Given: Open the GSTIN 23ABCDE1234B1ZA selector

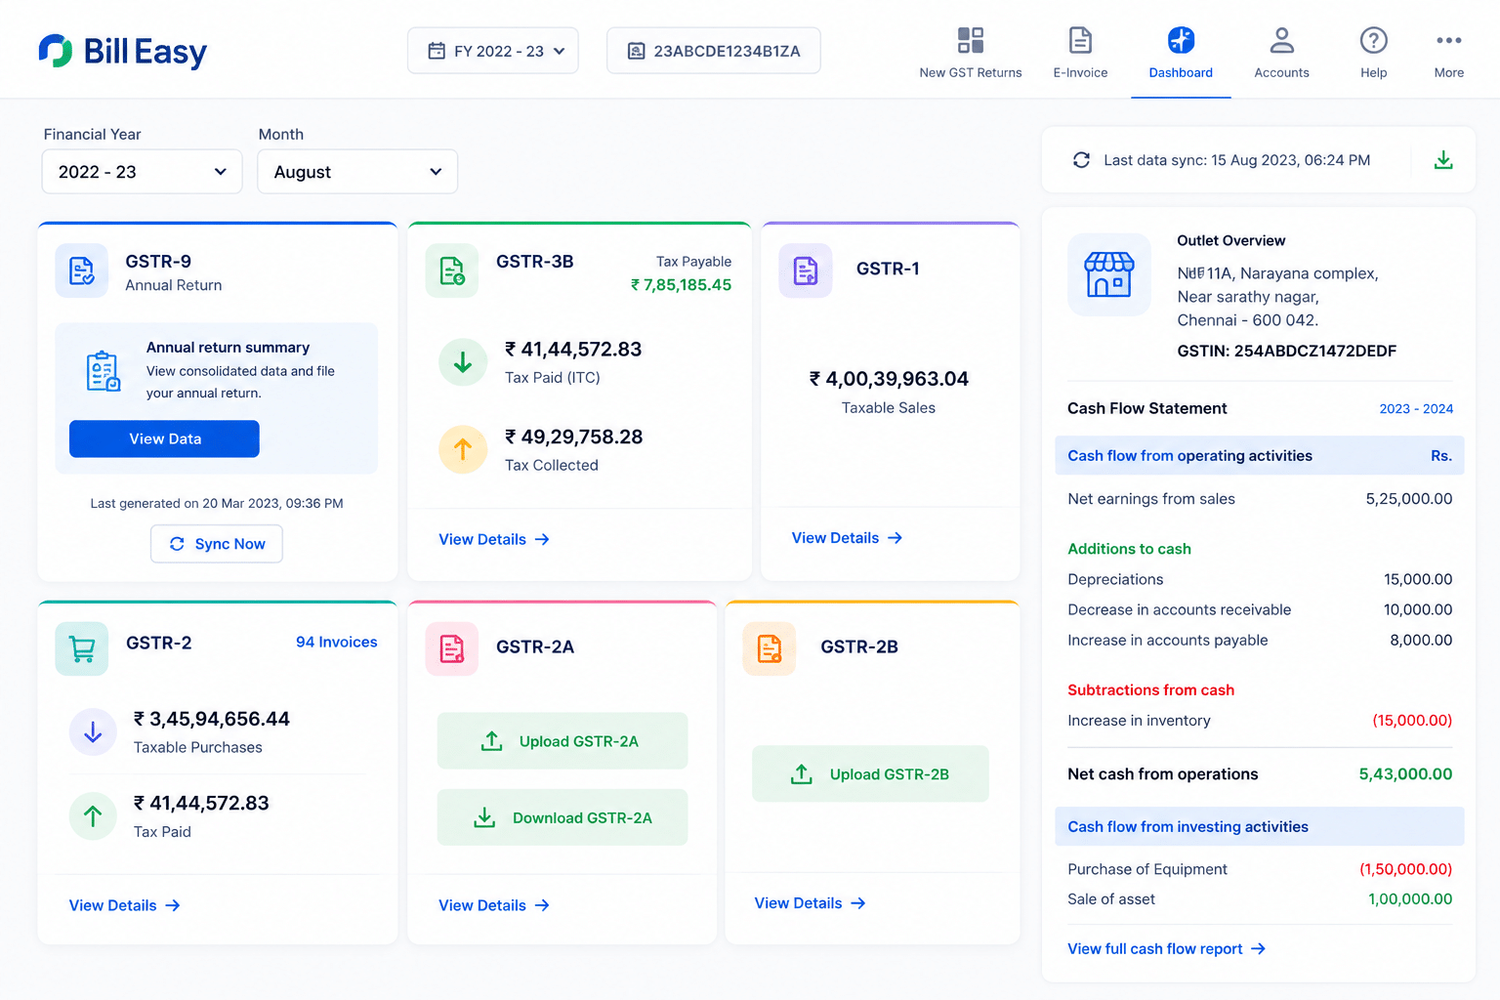Looking at the screenshot, I should [714, 51].
